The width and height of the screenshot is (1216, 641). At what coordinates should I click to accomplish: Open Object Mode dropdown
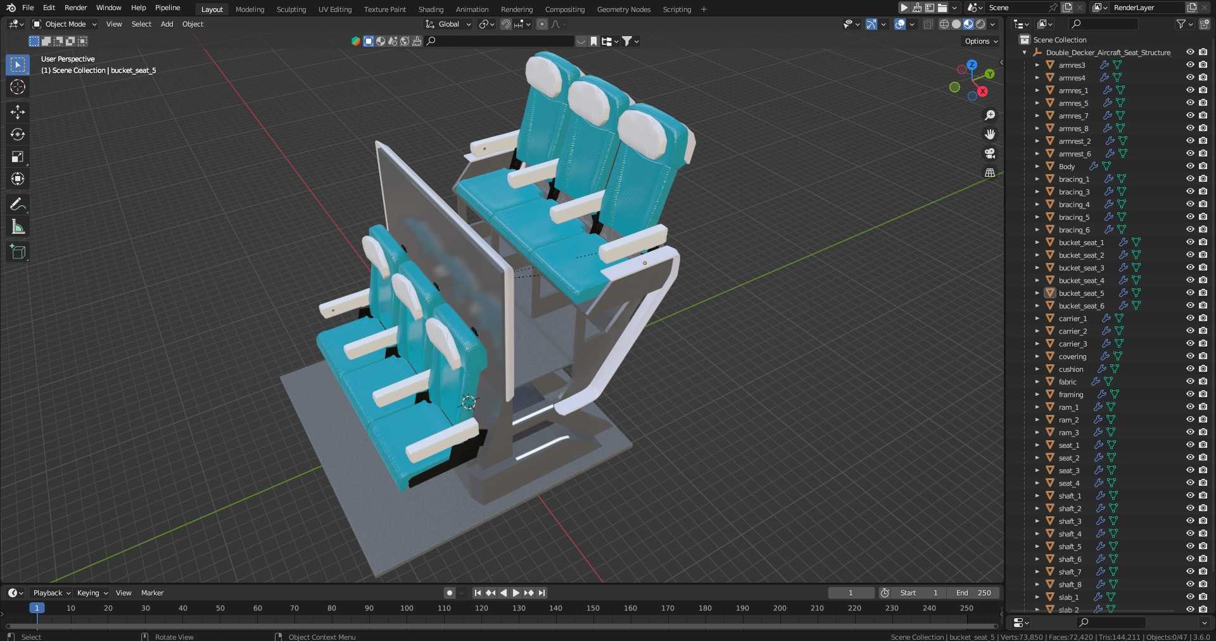65,24
